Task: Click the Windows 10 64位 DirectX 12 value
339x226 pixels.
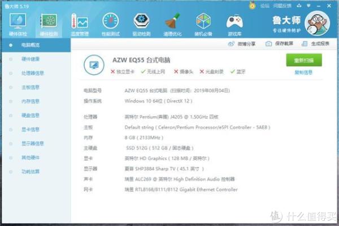Action: (x=158, y=101)
